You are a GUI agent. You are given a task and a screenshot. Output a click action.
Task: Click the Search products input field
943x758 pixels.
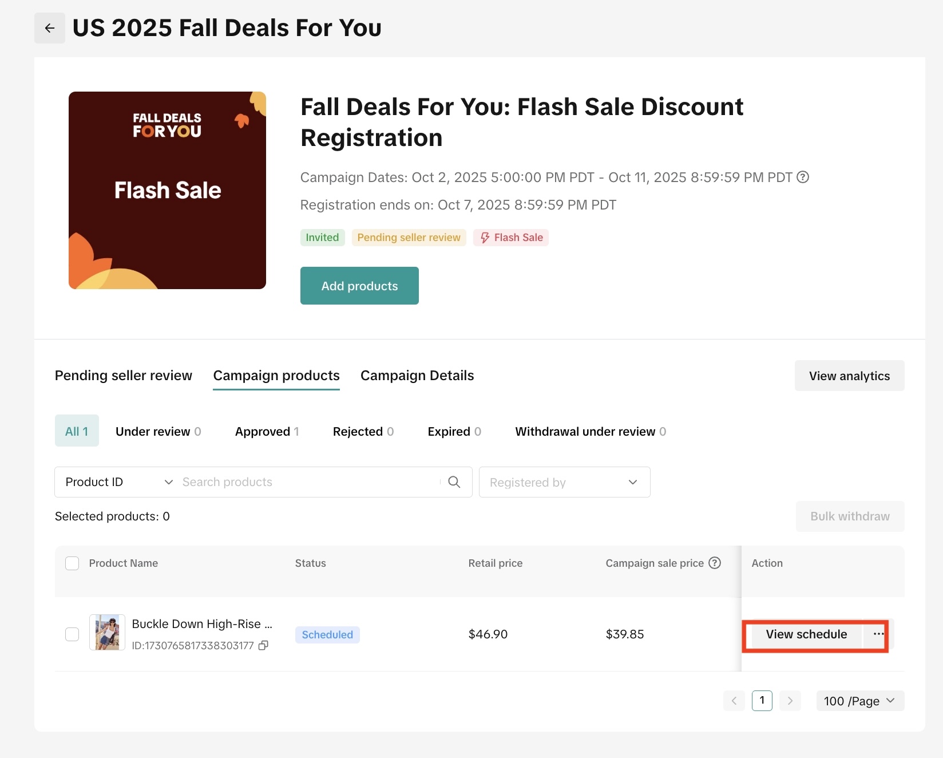[x=309, y=482]
